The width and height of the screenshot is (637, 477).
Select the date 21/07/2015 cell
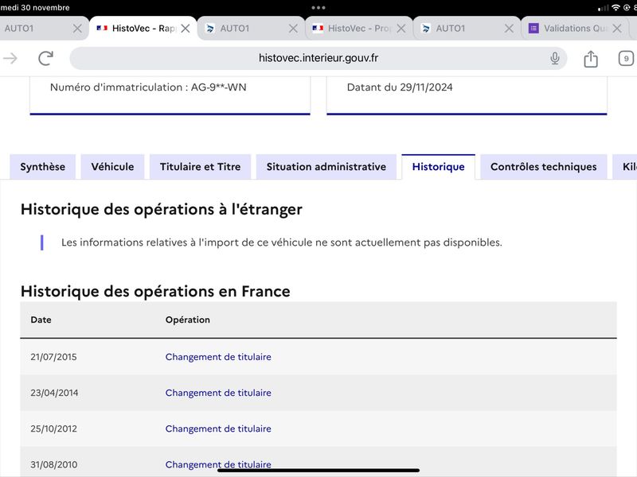click(53, 357)
